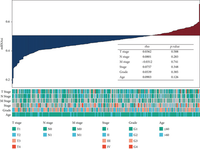Click the T3 salmon legend swatch
200x149 pixels.
coord(14,141)
